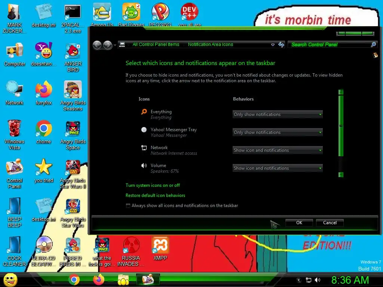
Task: Open the Yahoo Messenger doesntwo... shortcut
Action: pyautogui.click(x=43, y=55)
